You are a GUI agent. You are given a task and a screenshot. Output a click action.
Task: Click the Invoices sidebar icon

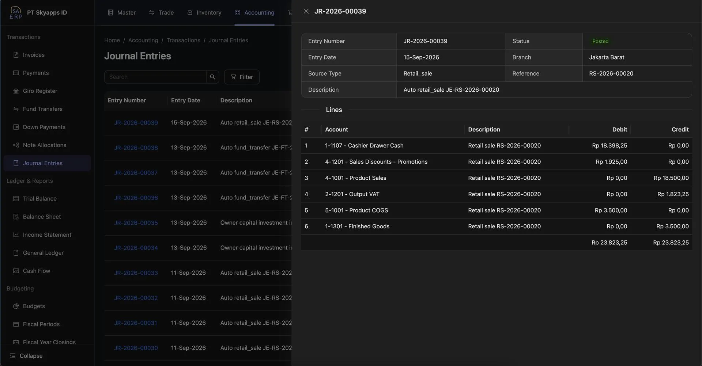tap(16, 55)
